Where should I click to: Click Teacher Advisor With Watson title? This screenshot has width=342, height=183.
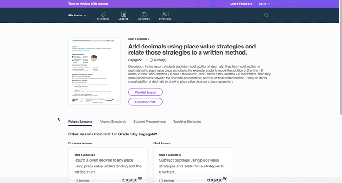pyautogui.click(x=88, y=4)
